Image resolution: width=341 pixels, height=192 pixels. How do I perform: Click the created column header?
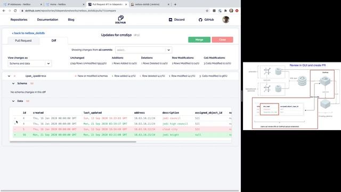coord(38,113)
